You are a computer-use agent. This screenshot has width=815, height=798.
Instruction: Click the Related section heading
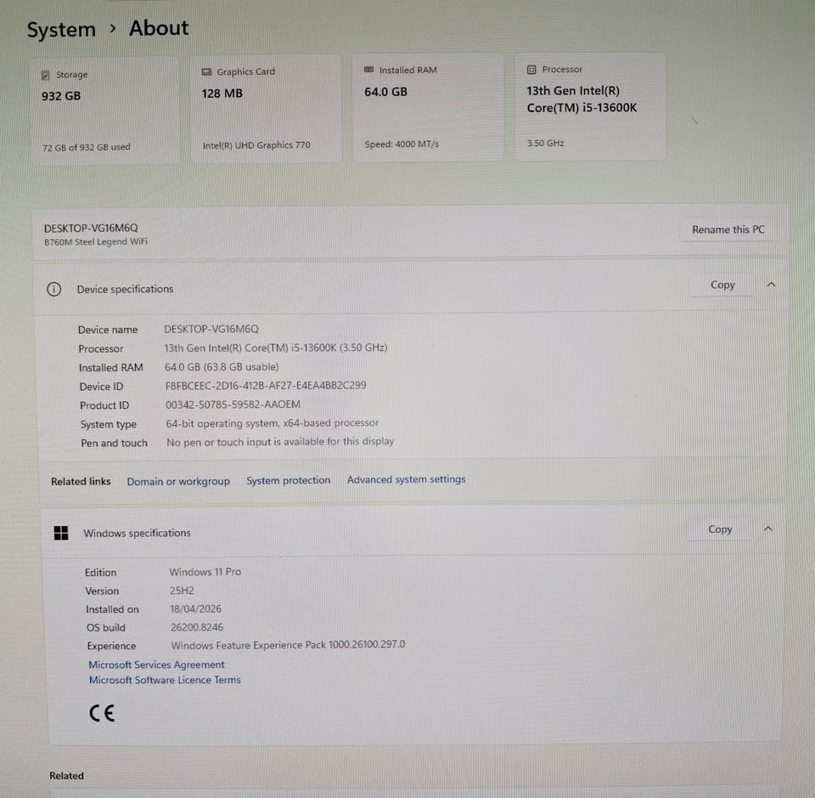(x=66, y=776)
